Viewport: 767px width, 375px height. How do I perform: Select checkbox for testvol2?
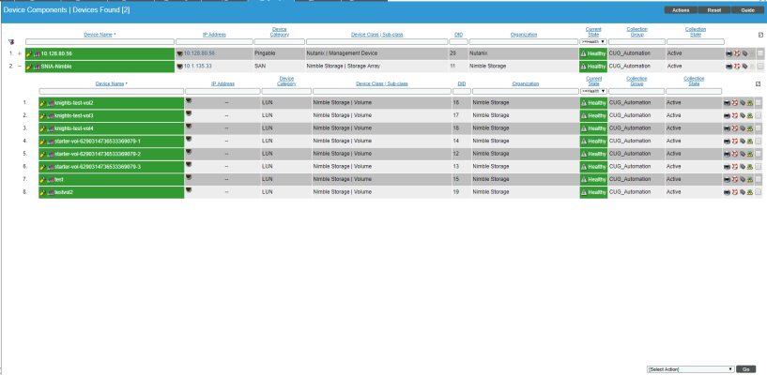click(x=759, y=192)
